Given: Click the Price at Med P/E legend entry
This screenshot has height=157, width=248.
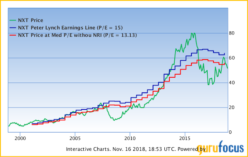Looking at the screenshot, I should coord(77,35).
